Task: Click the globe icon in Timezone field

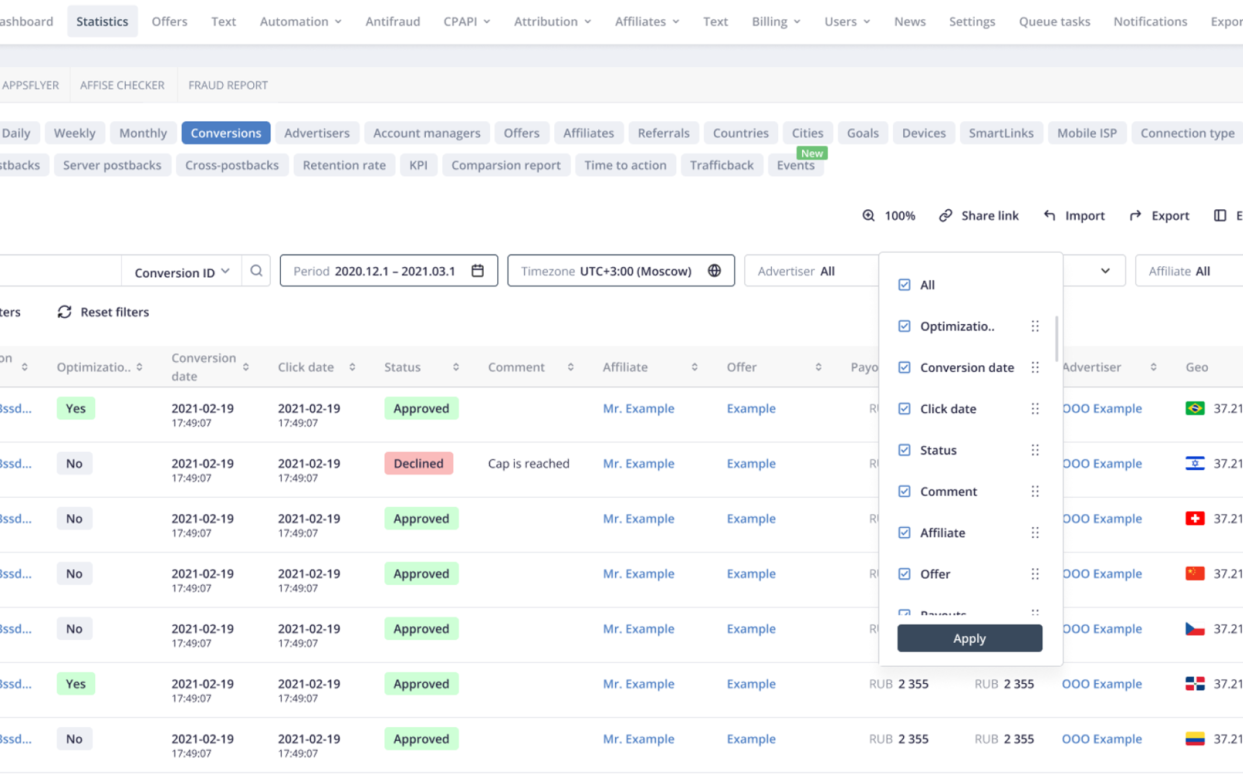Action: click(x=714, y=270)
